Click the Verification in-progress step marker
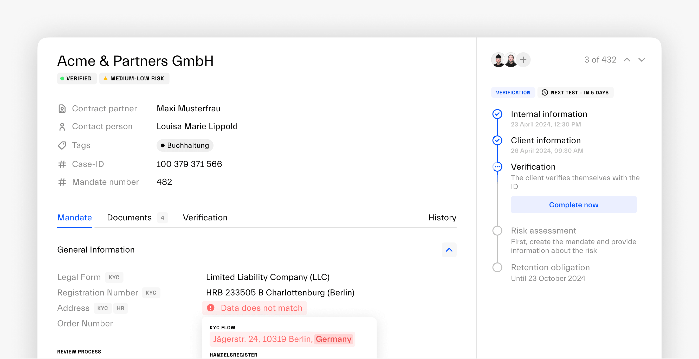The image size is (699, 359). pos(497,167)
